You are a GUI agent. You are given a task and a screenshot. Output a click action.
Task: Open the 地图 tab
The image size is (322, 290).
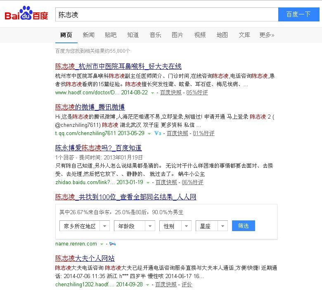pyautogui.click(x=222, y=35)
